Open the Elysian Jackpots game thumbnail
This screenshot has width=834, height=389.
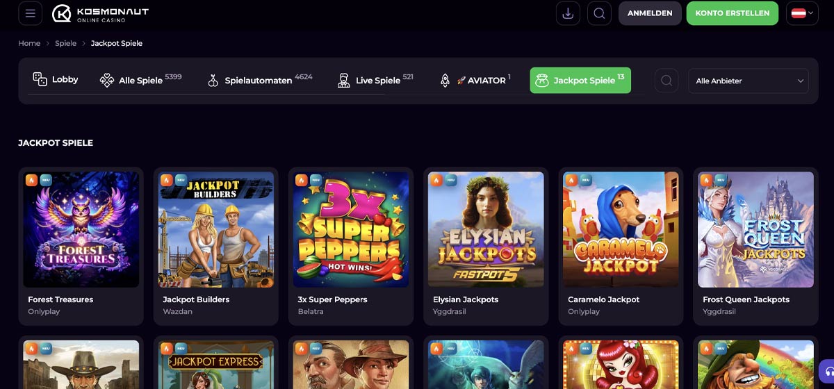point(486,229)
